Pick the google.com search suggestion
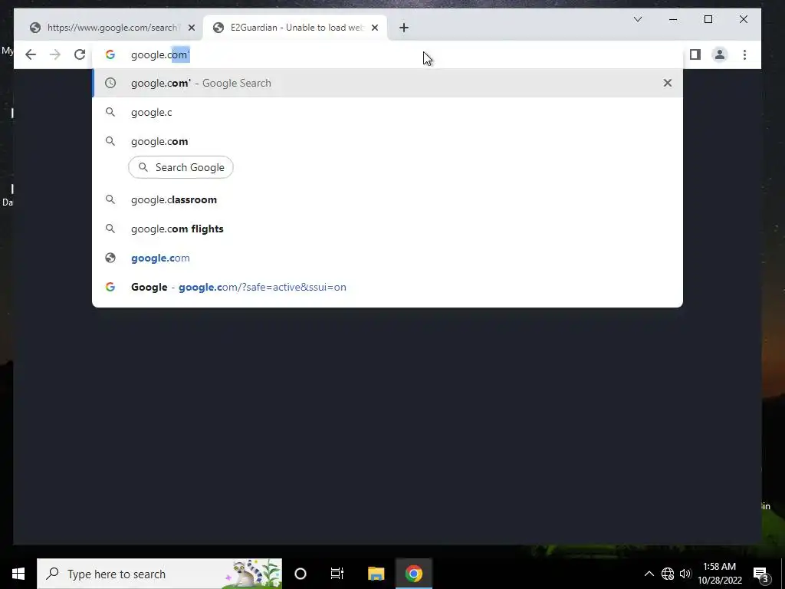This screenshot has height=589, width=785. [x=387, y=141]
